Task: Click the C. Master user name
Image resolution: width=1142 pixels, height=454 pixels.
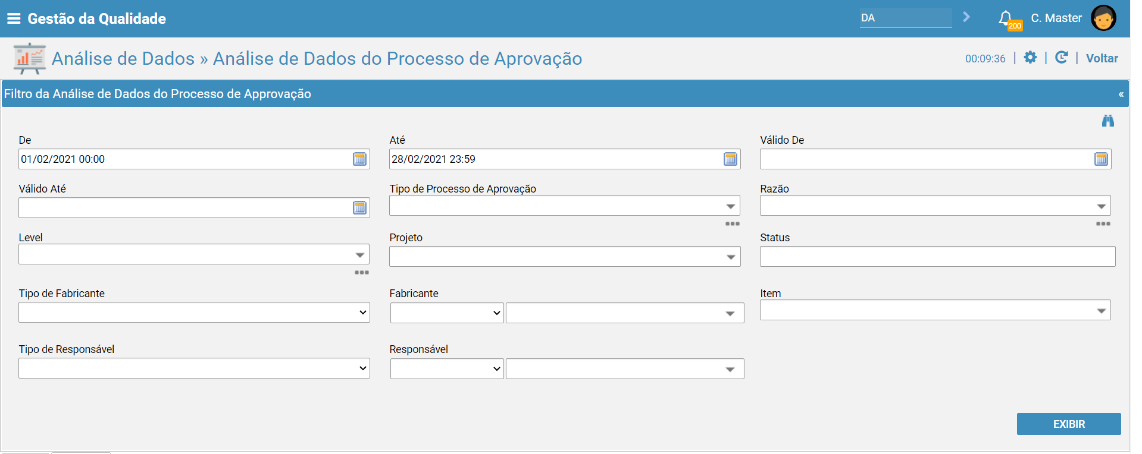Action: pyautogui.click(x=1056, y=18)
